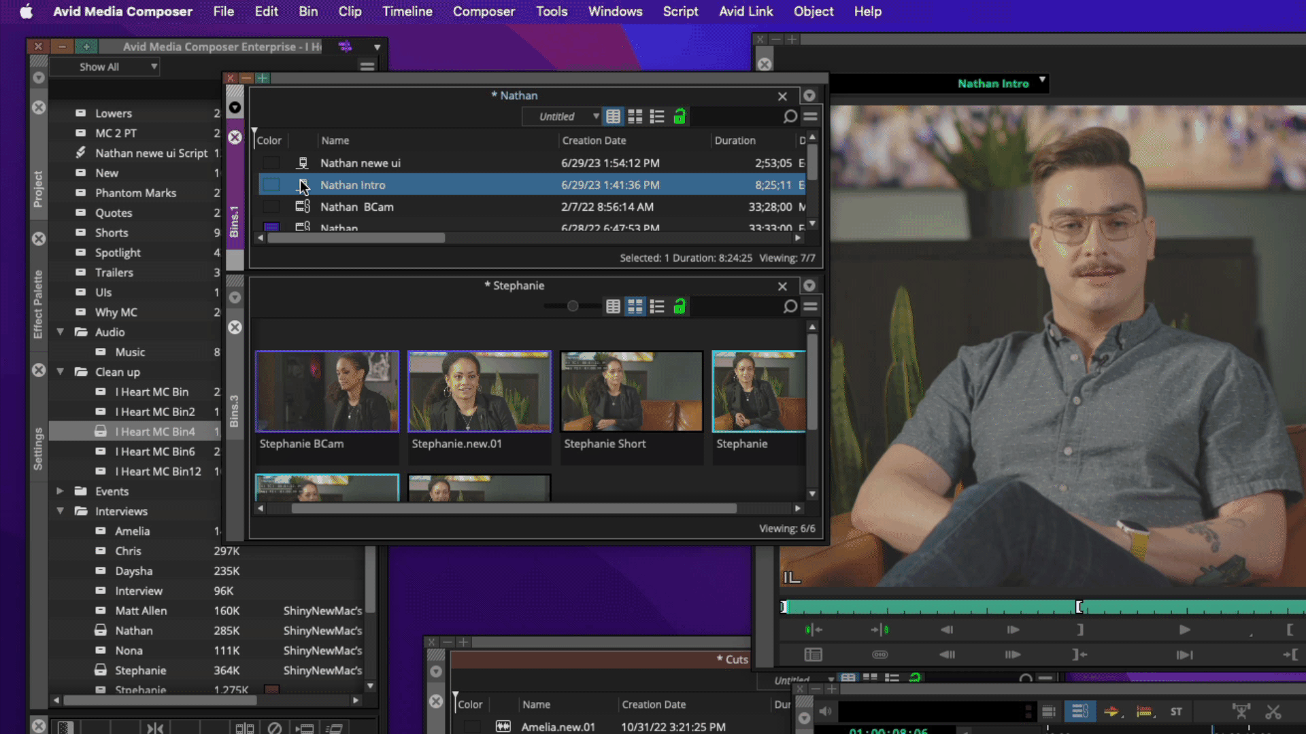Toggle the green lock in Nathan bin

point(679,116)
